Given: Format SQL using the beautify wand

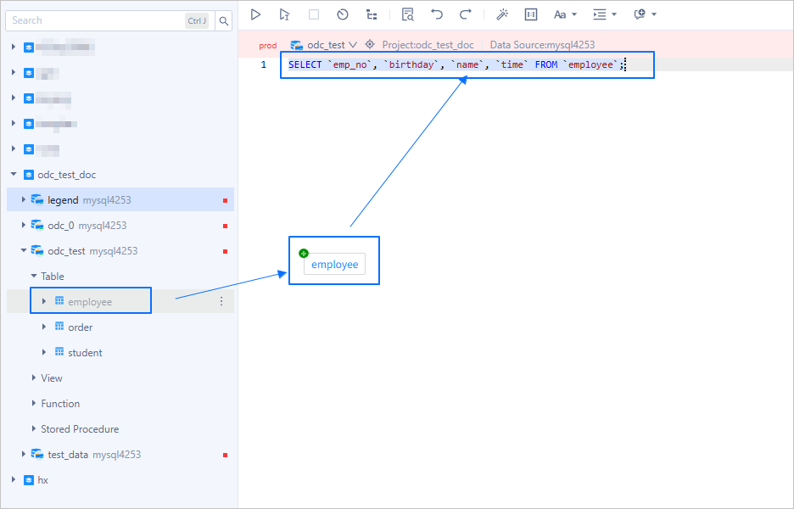Looking at the screenshot, I should tap(501, 14).
